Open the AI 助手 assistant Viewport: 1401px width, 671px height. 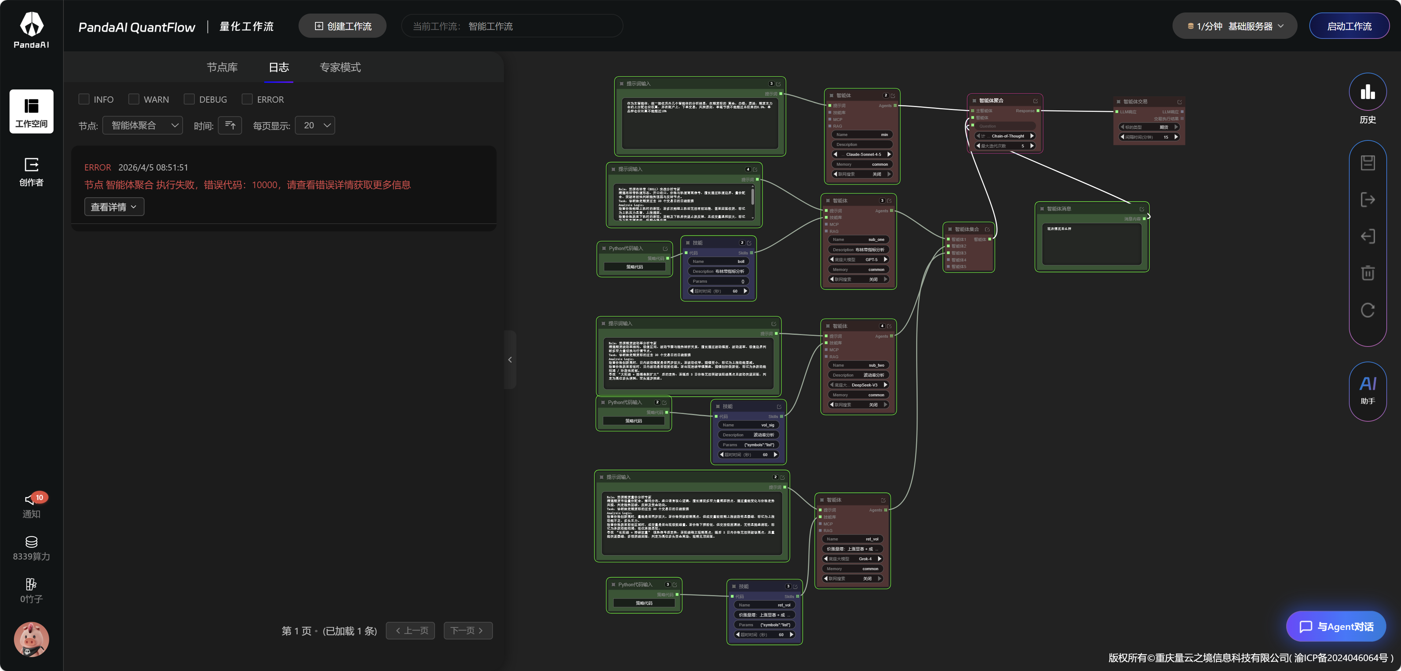click(1367, 390)
